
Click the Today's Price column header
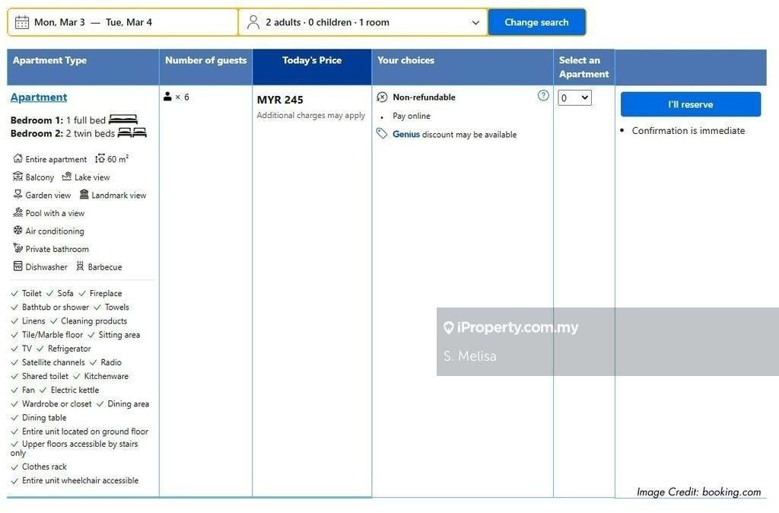click(312, 61)
